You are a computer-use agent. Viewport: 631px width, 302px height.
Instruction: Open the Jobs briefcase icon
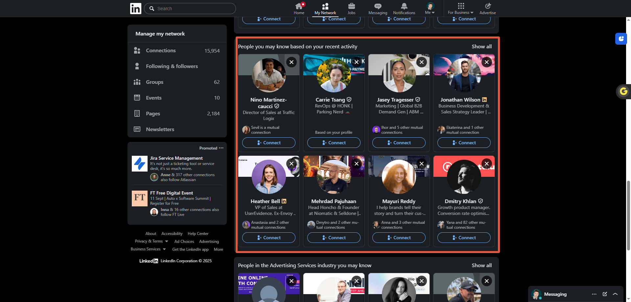pos(351,9)
